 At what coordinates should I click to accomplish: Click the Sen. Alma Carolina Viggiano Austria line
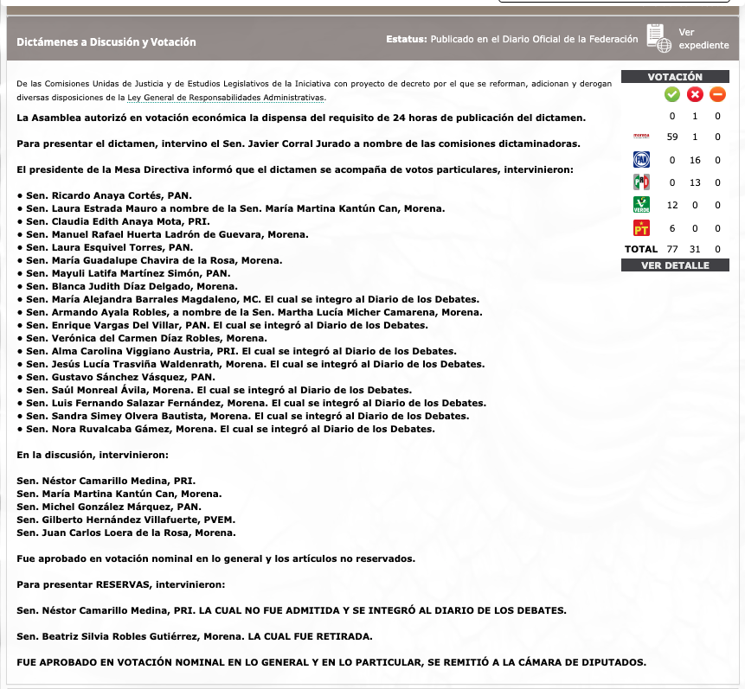(x=236, y=351)
